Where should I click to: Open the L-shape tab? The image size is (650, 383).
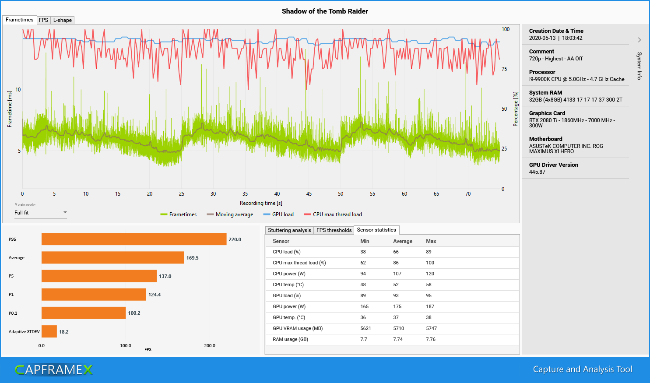pyautogui.click(x=63, y=20)
